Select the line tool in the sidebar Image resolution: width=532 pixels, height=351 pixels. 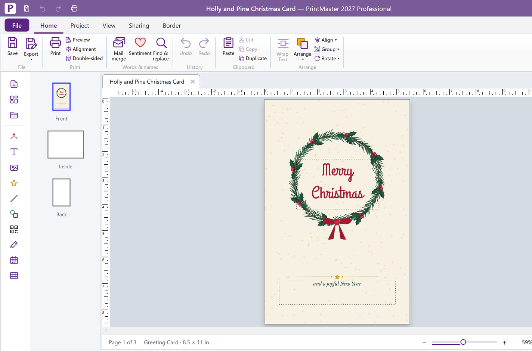14,199
